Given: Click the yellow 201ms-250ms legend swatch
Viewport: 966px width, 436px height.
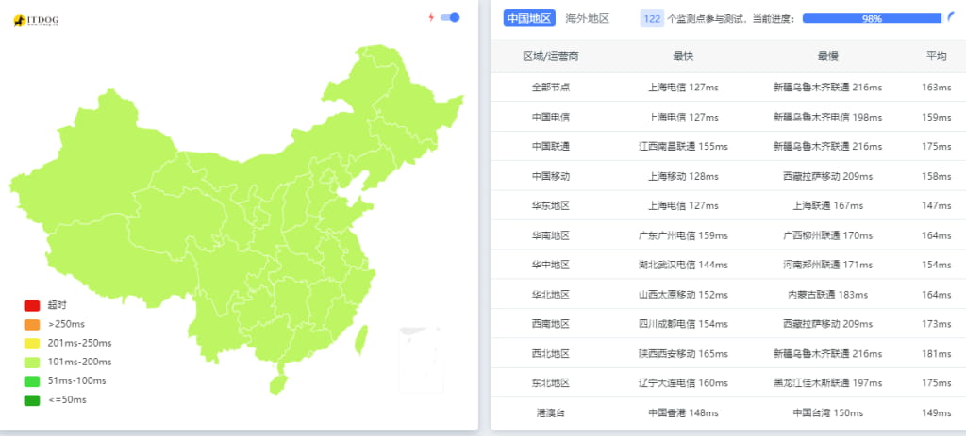Looking at the screenshot, I should click(x=32, y=343).
